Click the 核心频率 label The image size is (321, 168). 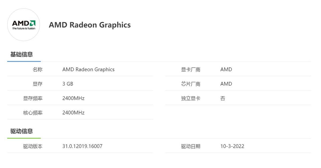(33, 113)
